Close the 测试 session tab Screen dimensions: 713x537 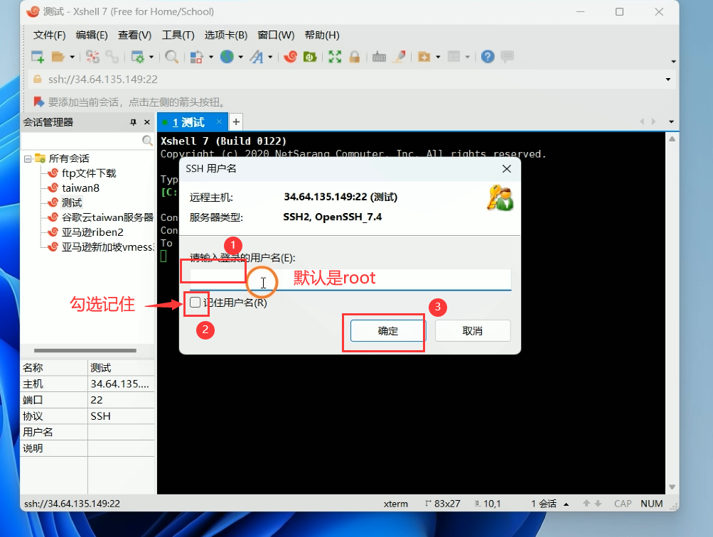click(x=219, y=121)
